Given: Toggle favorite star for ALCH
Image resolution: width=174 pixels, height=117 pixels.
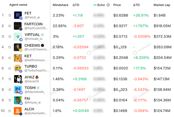Looking at the screenshot, I should coord(10,111).
